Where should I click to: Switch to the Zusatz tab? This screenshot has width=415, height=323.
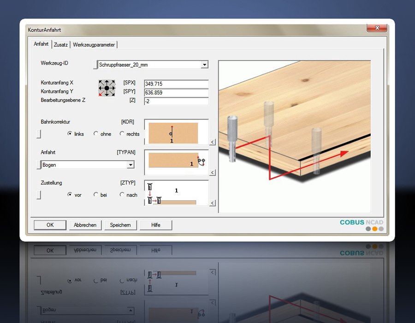(60, 45)
